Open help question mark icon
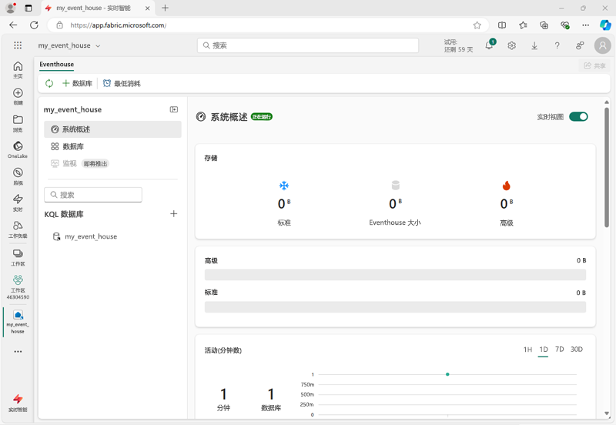The height and width of the screenshot is (425, 616). pyautogui.click(x=557, y=45)
